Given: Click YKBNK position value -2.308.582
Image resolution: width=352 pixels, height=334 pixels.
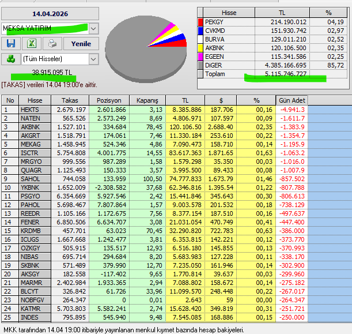Looking at the screenshot, I should [x=110, y=187].
